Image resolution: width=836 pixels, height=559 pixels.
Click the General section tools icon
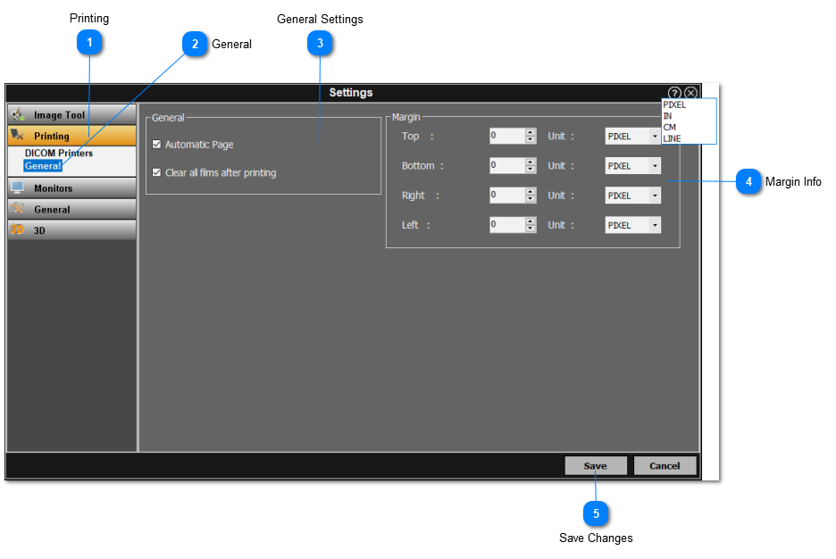pos(18,209)
